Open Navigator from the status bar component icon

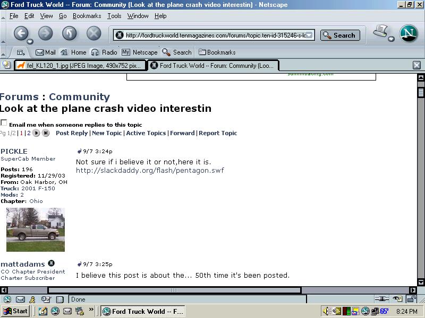[7, 299]
